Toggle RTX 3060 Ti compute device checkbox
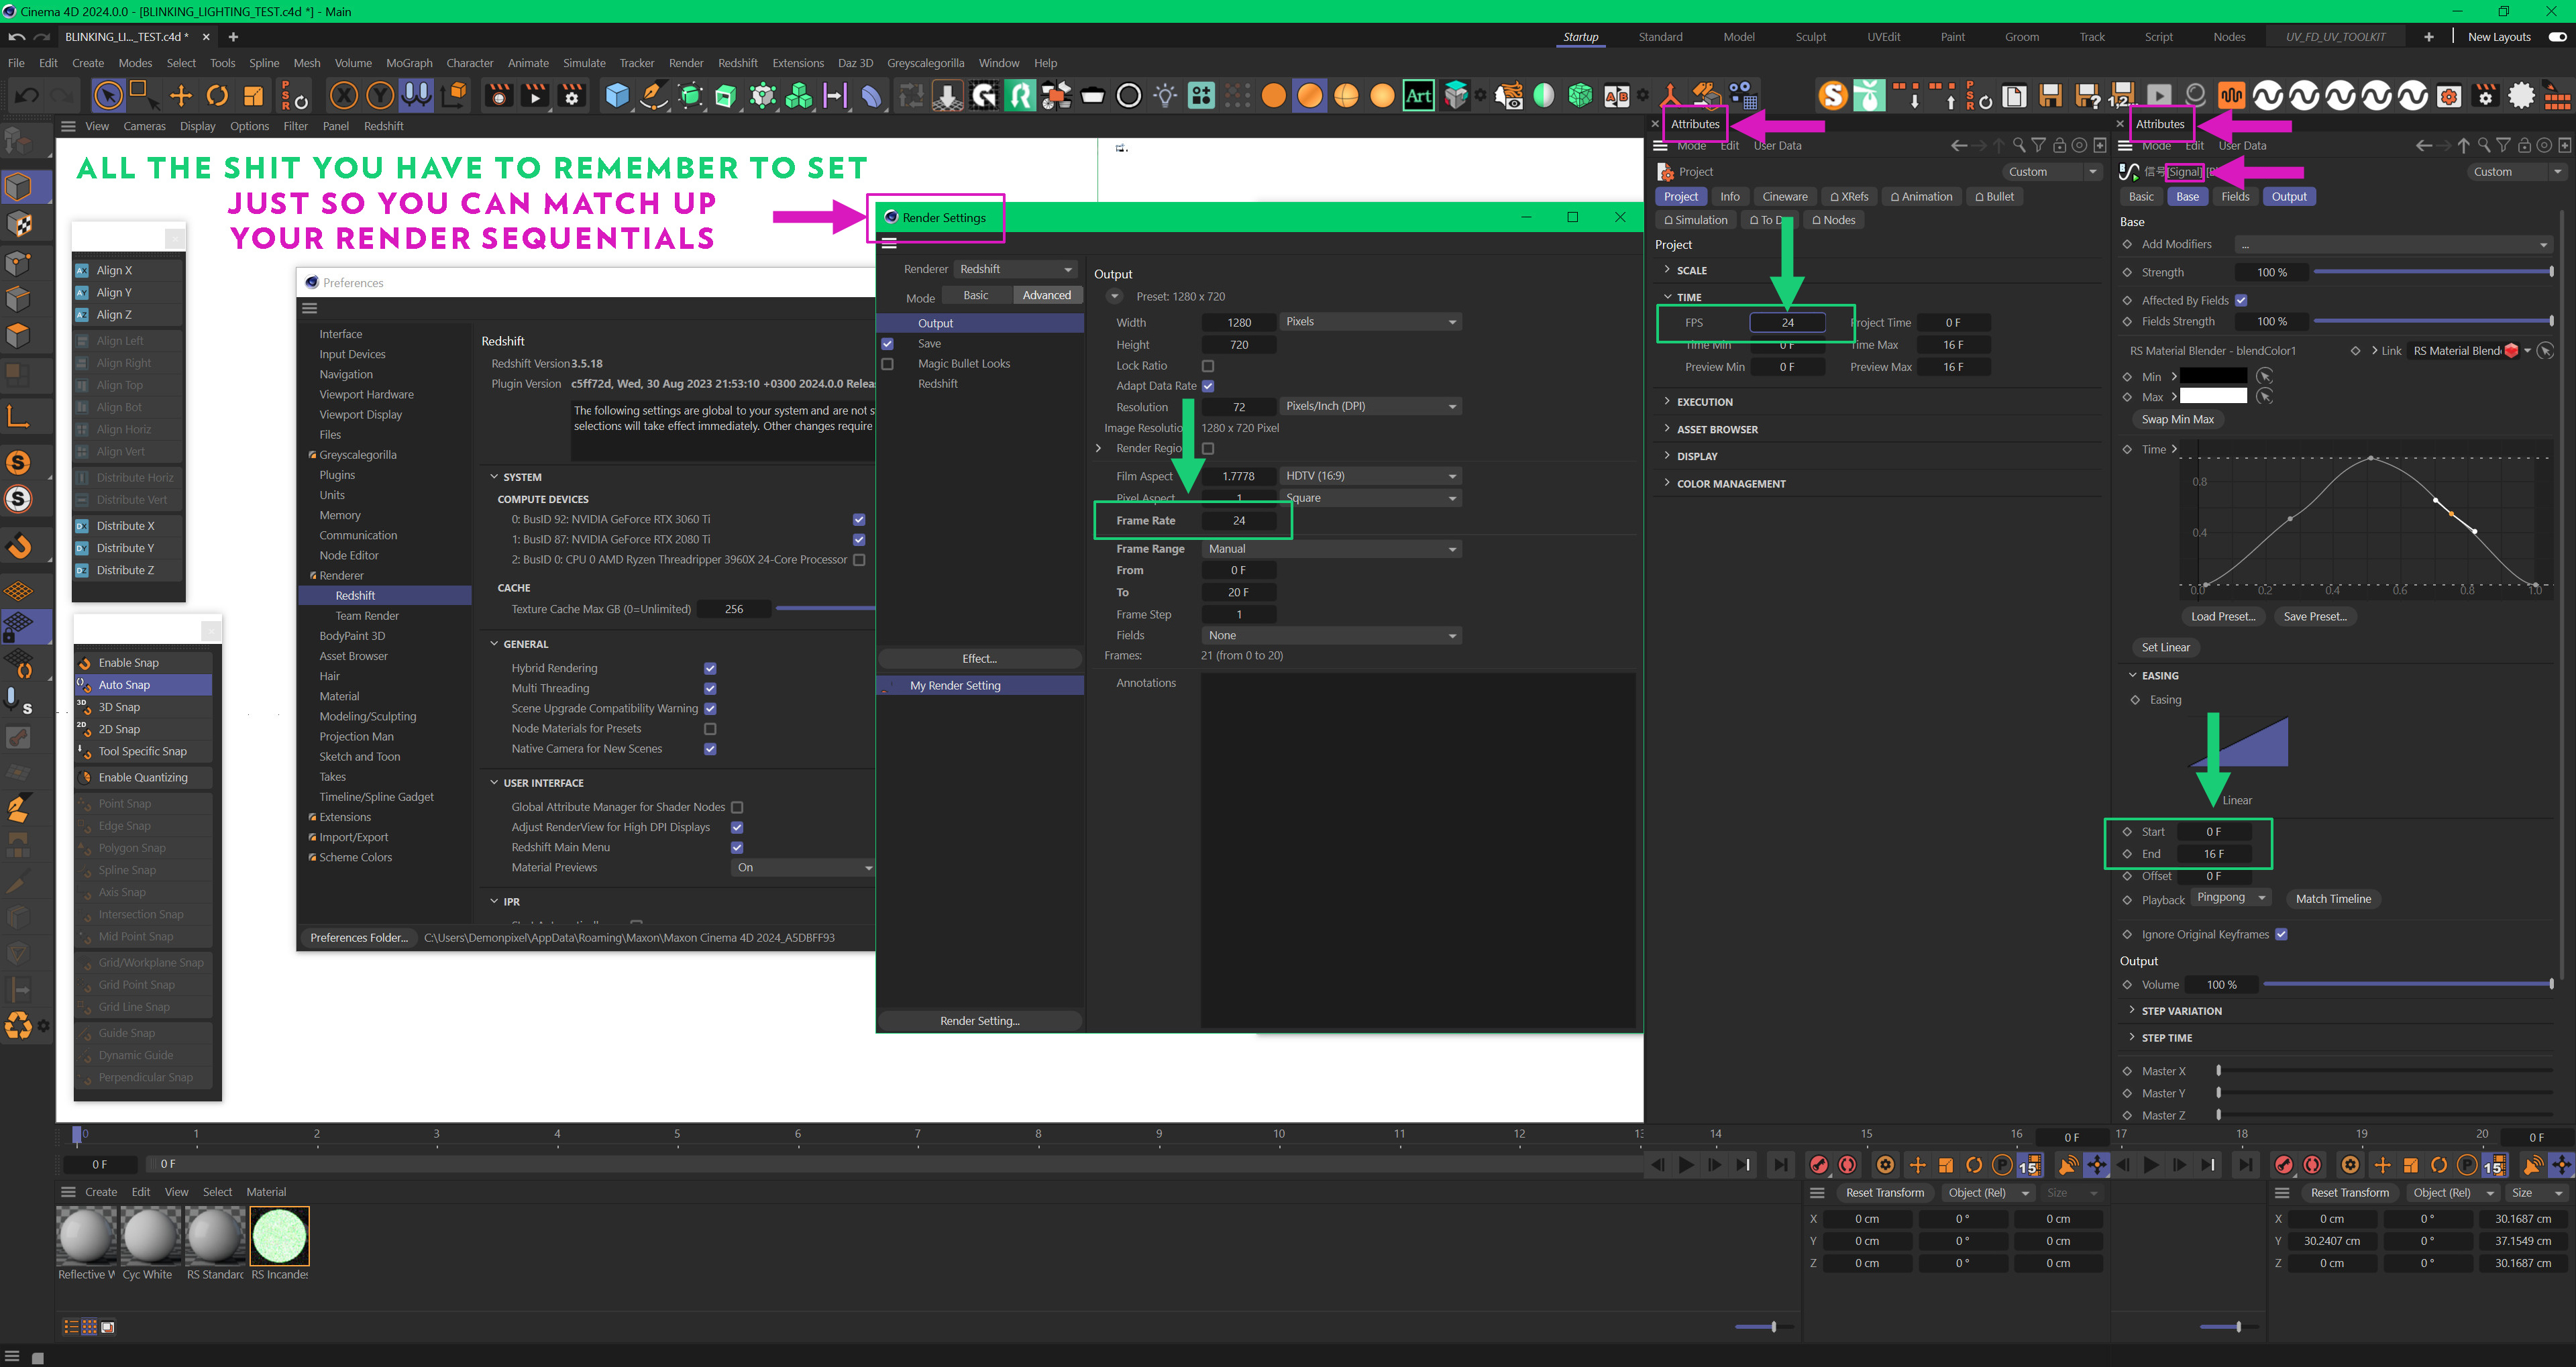This screenshot has width=2576, height=1367. 859,520
